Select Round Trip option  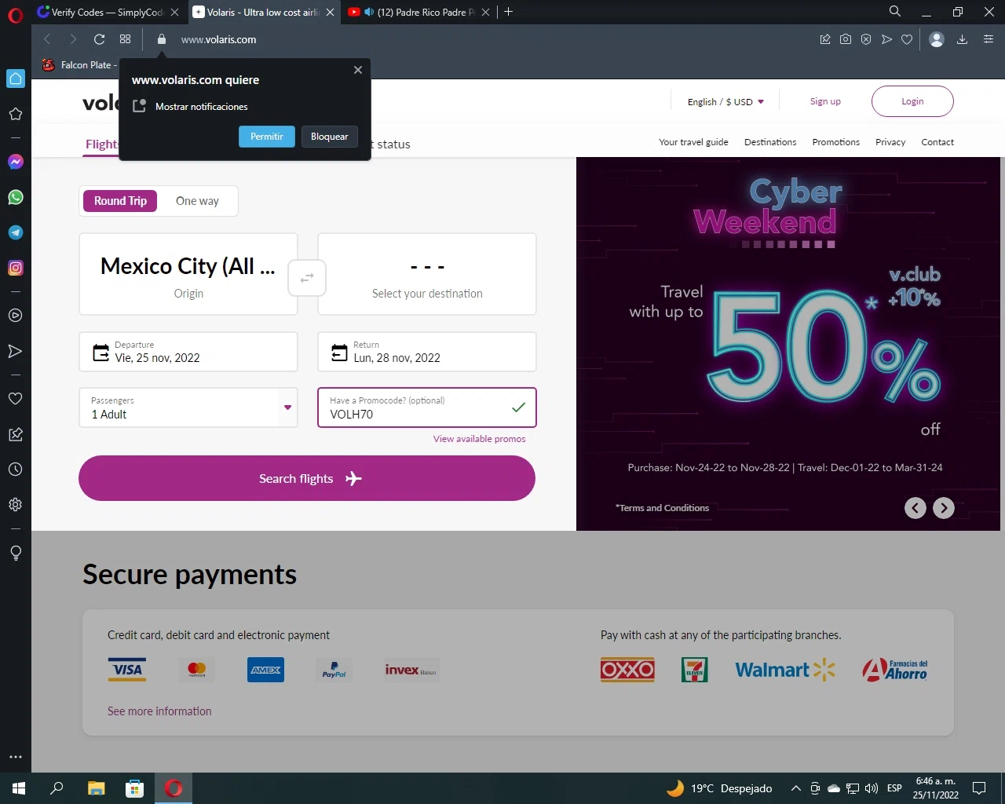click(x=120, y=201)
